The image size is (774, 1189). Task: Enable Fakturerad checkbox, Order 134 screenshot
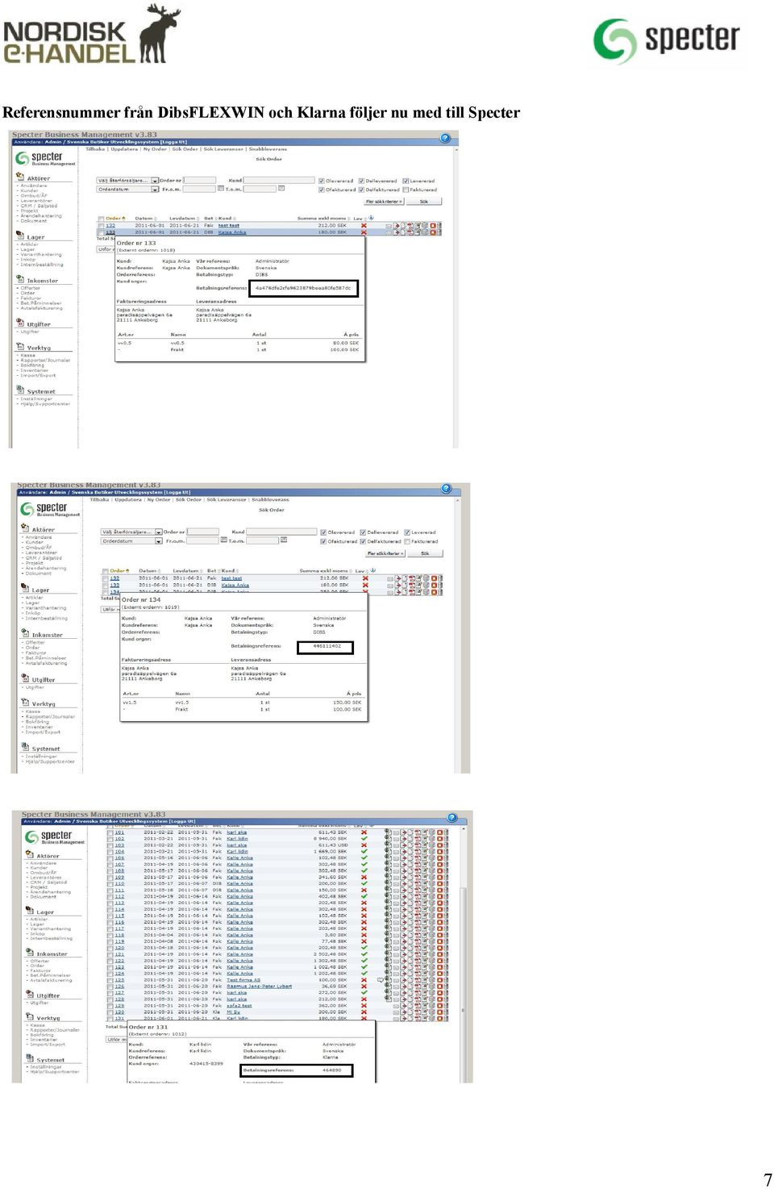pos(407,541)
